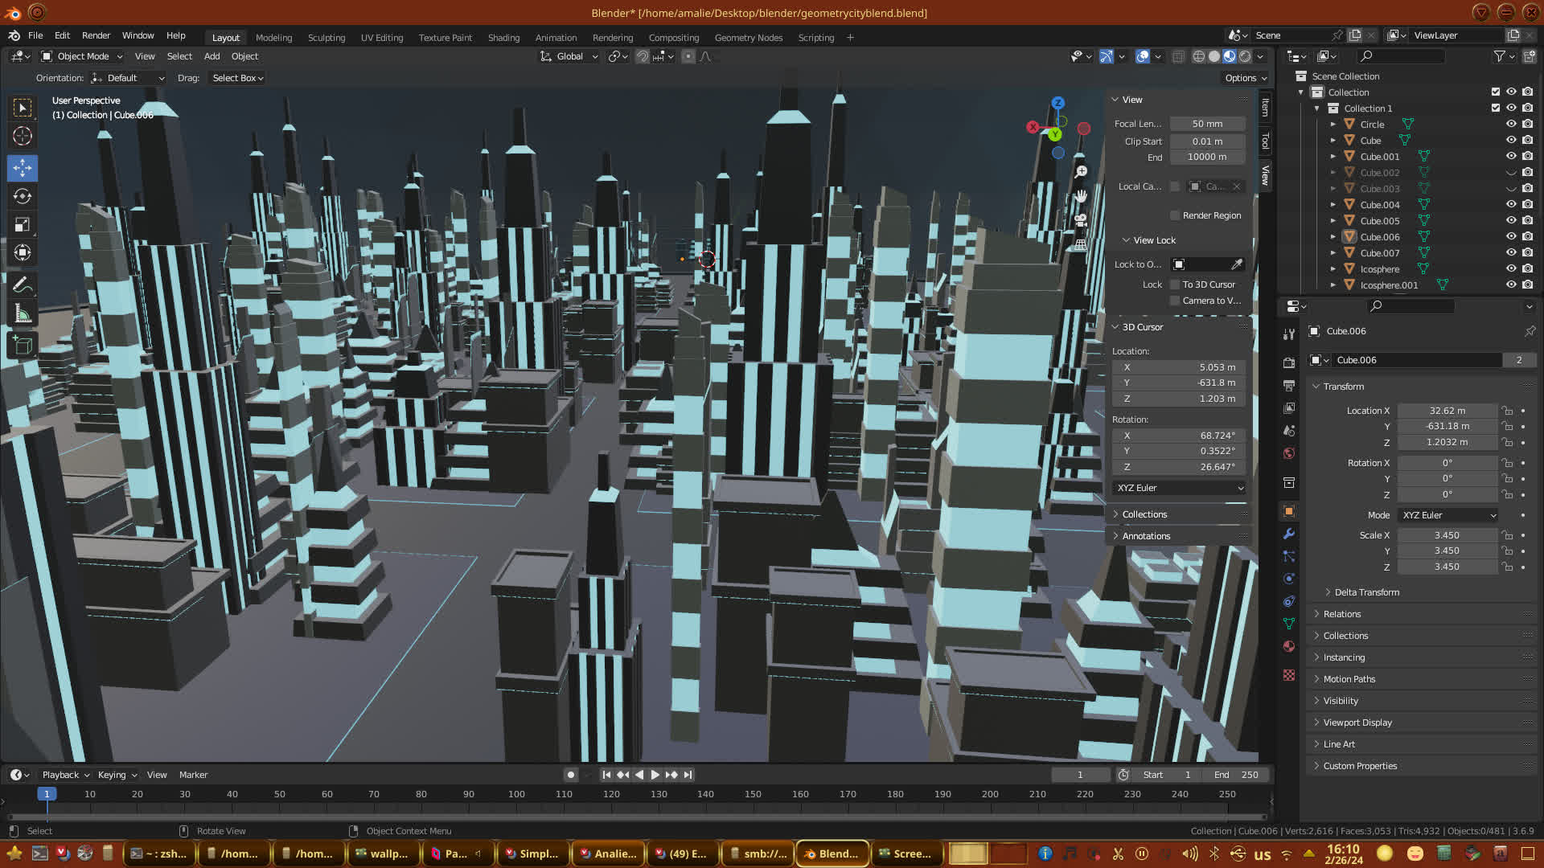1544x868 pixels.
Task: Enable the Render Region checkbox
Action: pyautogui.click(x=1175, y=215)
